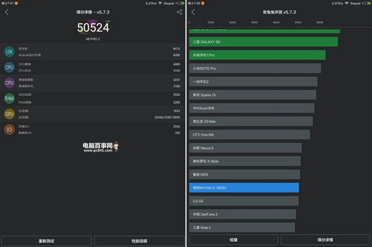Select the orange IO category icon
This screenshot has width=372, height=247.
pyautogui.click(x=9, y=130)
